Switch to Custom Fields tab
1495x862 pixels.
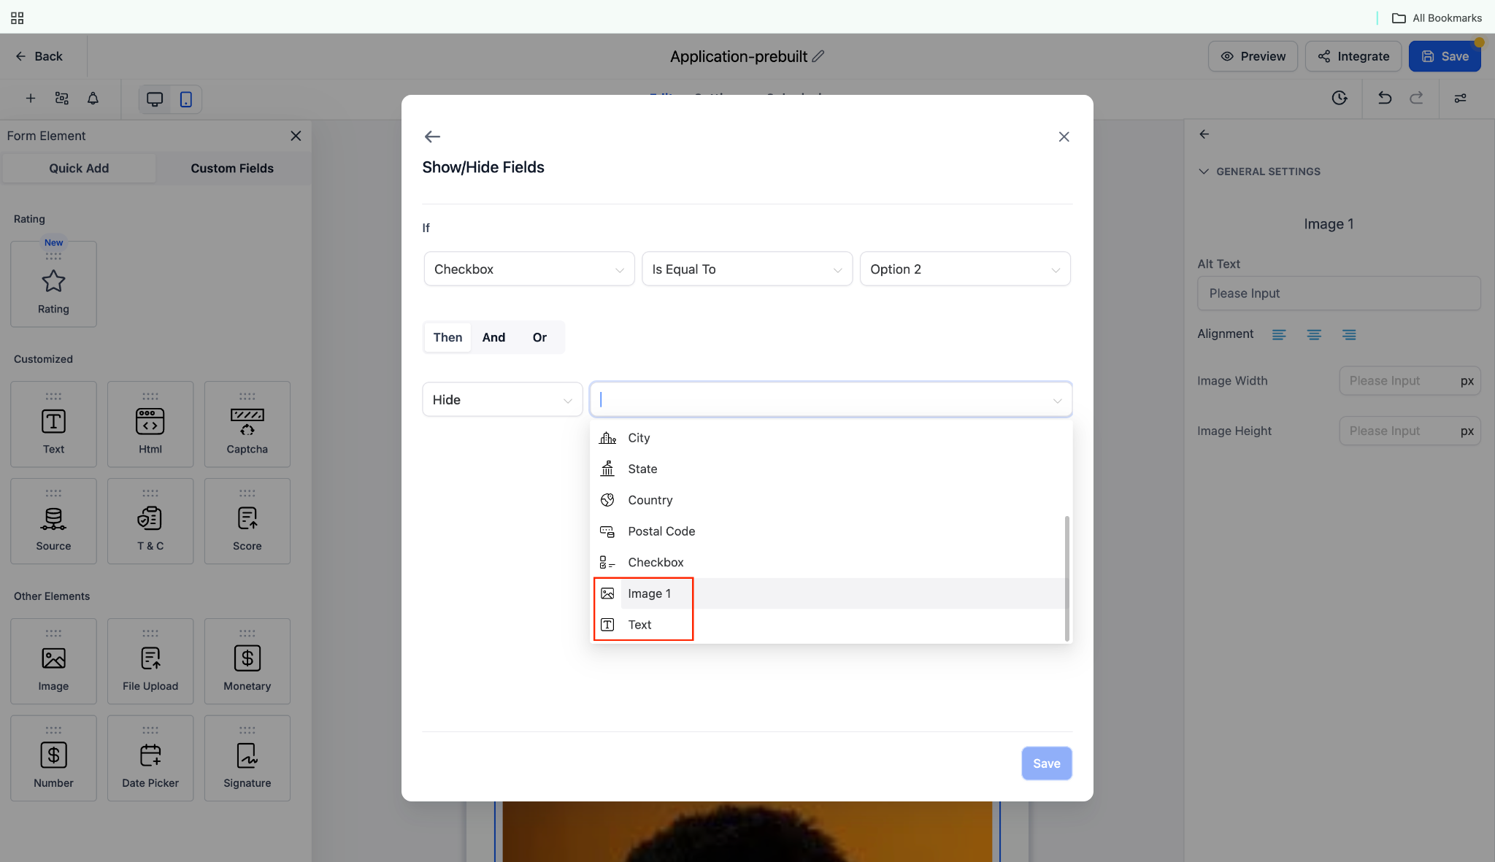(x=232, y=169)
